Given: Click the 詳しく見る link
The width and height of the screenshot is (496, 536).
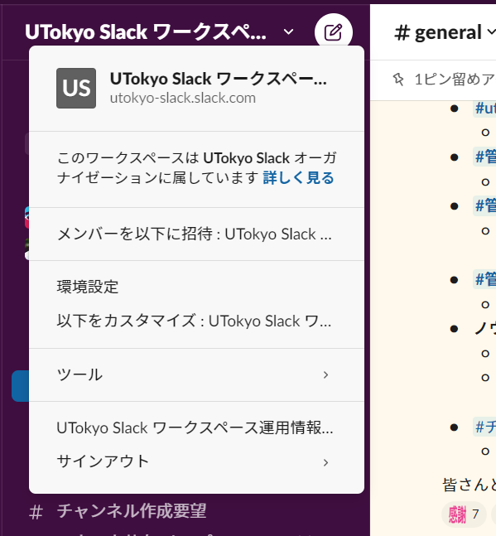Looking at the screenshot, I should coord(298,178).
